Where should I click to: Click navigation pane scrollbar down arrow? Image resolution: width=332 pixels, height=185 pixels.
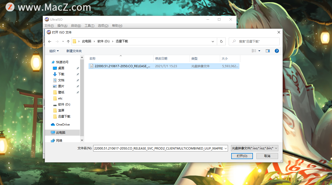coord(82,140)
